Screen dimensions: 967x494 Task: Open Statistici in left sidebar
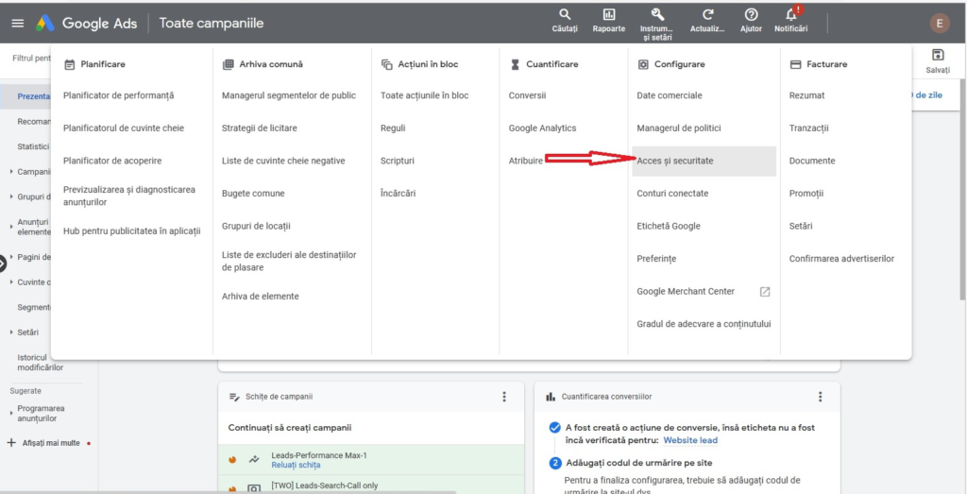pos(33,146)
